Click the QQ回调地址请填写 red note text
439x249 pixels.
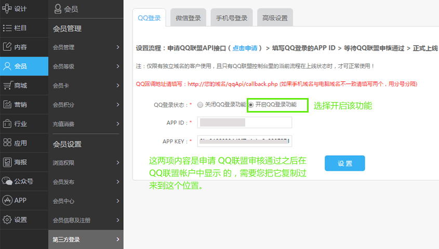coord(276,84)
